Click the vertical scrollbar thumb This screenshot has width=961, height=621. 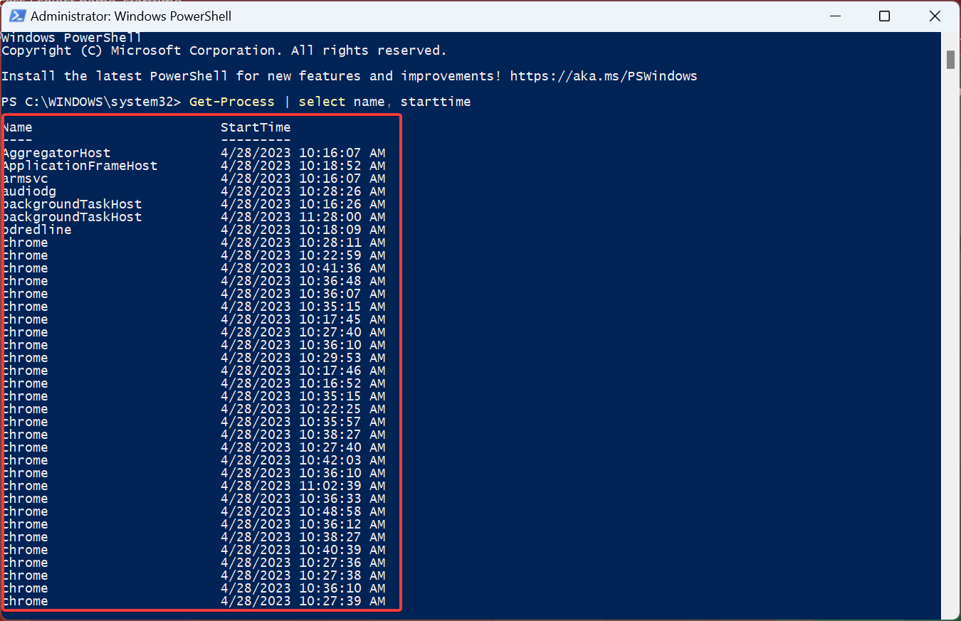click(950, 60)
